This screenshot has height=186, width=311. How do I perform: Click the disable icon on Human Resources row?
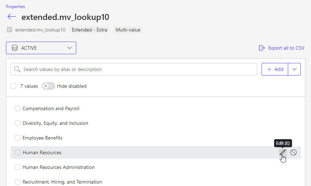point(293,152)
